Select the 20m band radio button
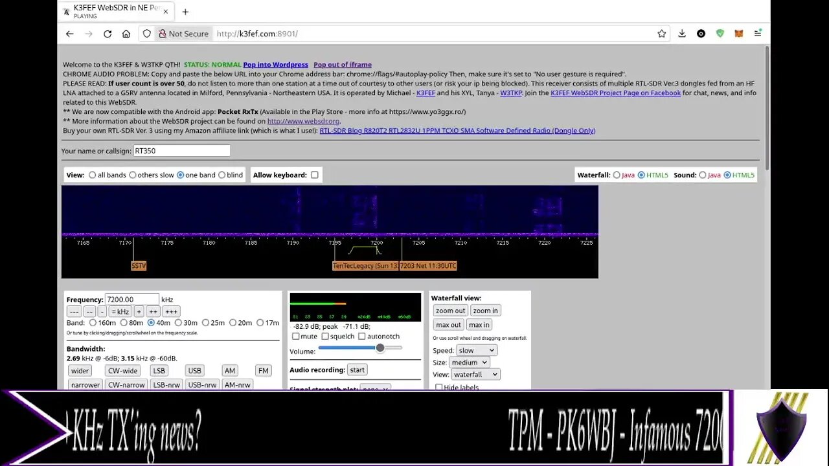Viewport: 829px width, 466px height. tap(233, 323)
